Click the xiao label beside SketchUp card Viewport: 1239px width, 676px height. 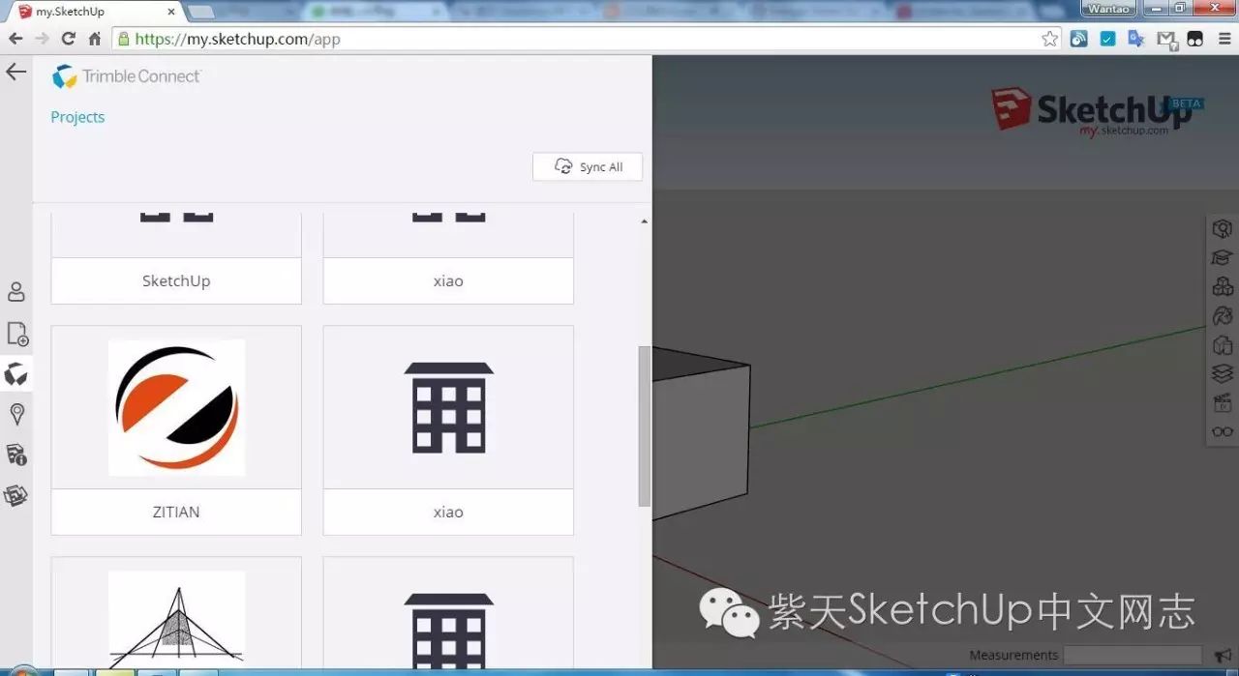coord(448,280)
